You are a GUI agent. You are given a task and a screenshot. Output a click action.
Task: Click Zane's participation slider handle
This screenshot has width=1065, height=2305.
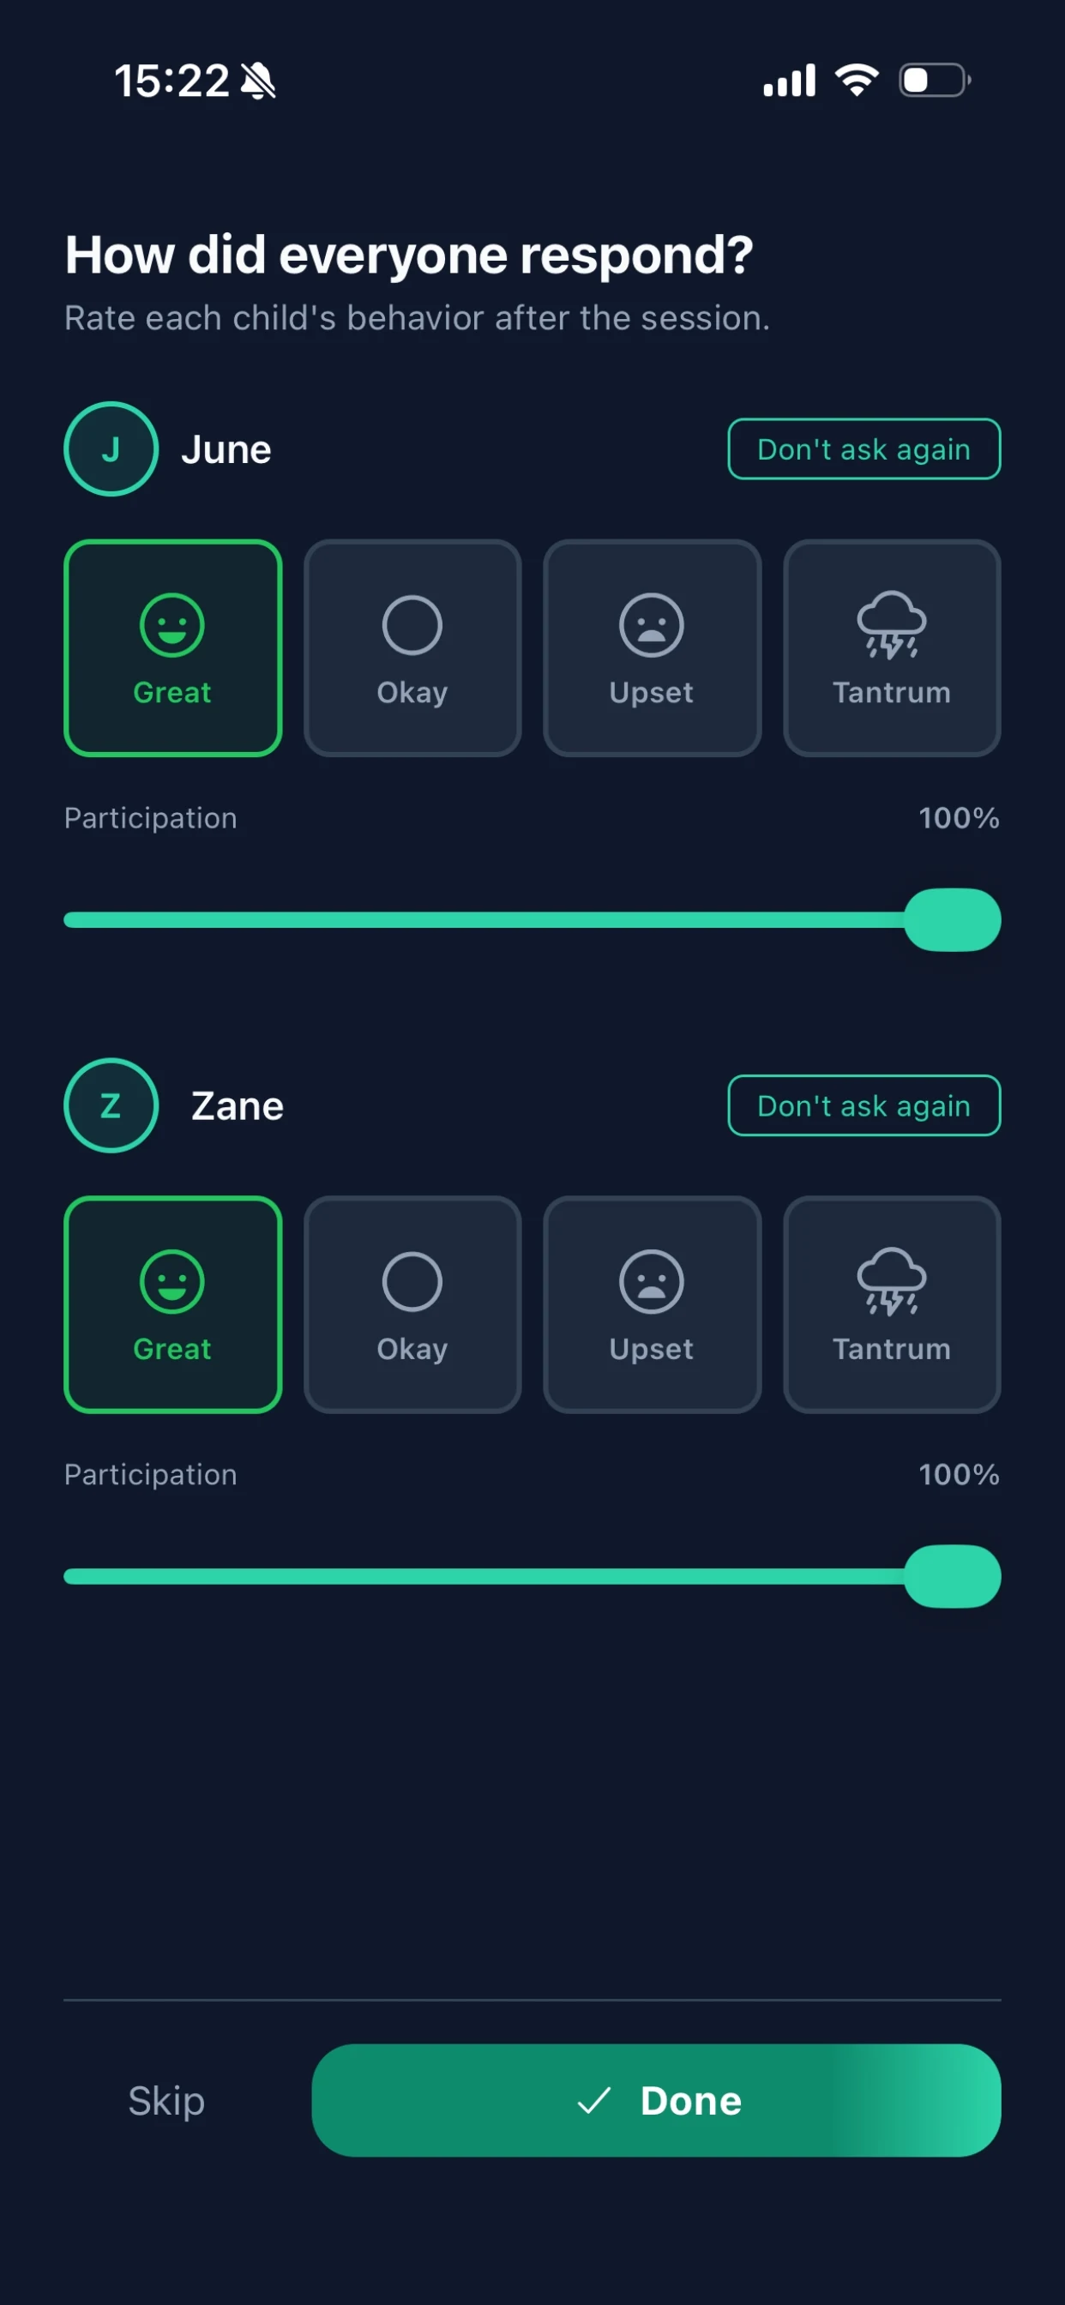(952, 1577)
